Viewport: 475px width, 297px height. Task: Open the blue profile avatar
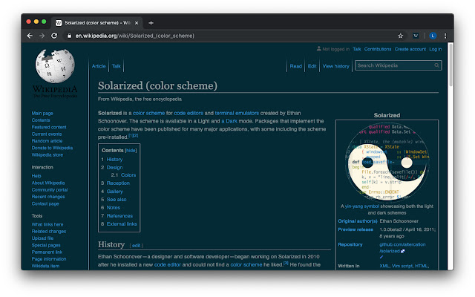[433, 36]
